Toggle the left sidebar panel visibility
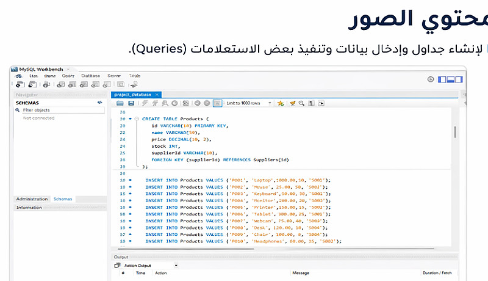488x281 pixels. pyautogui.click(x=442, y=79)
